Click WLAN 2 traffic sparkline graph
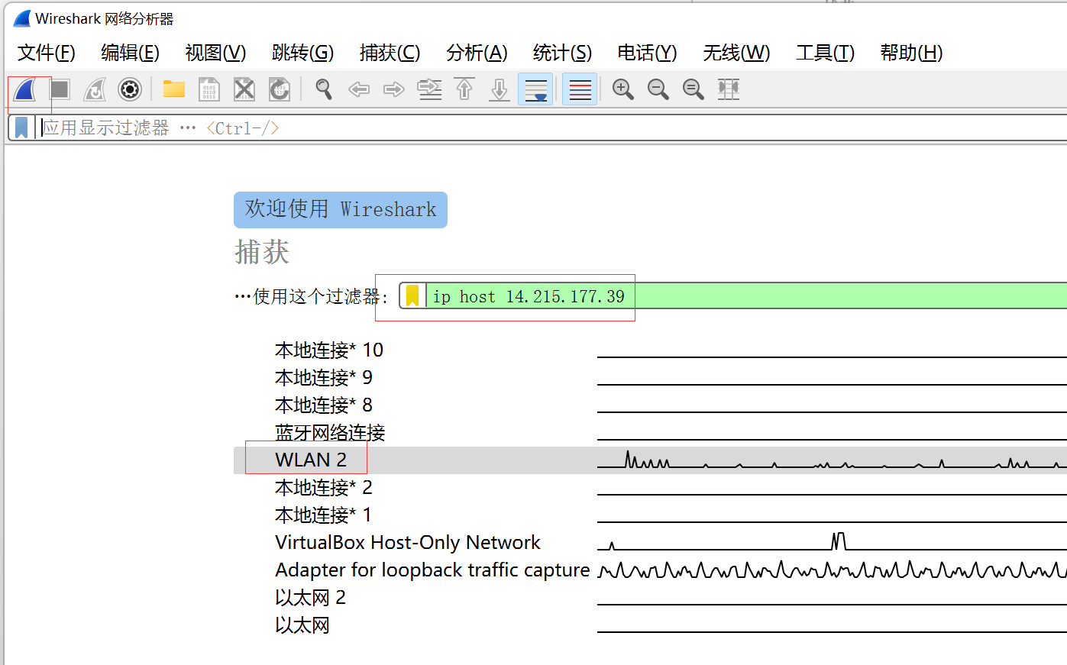Image resolution: width=1067 pixels, height=665 pixels. (x=832, y=460)
